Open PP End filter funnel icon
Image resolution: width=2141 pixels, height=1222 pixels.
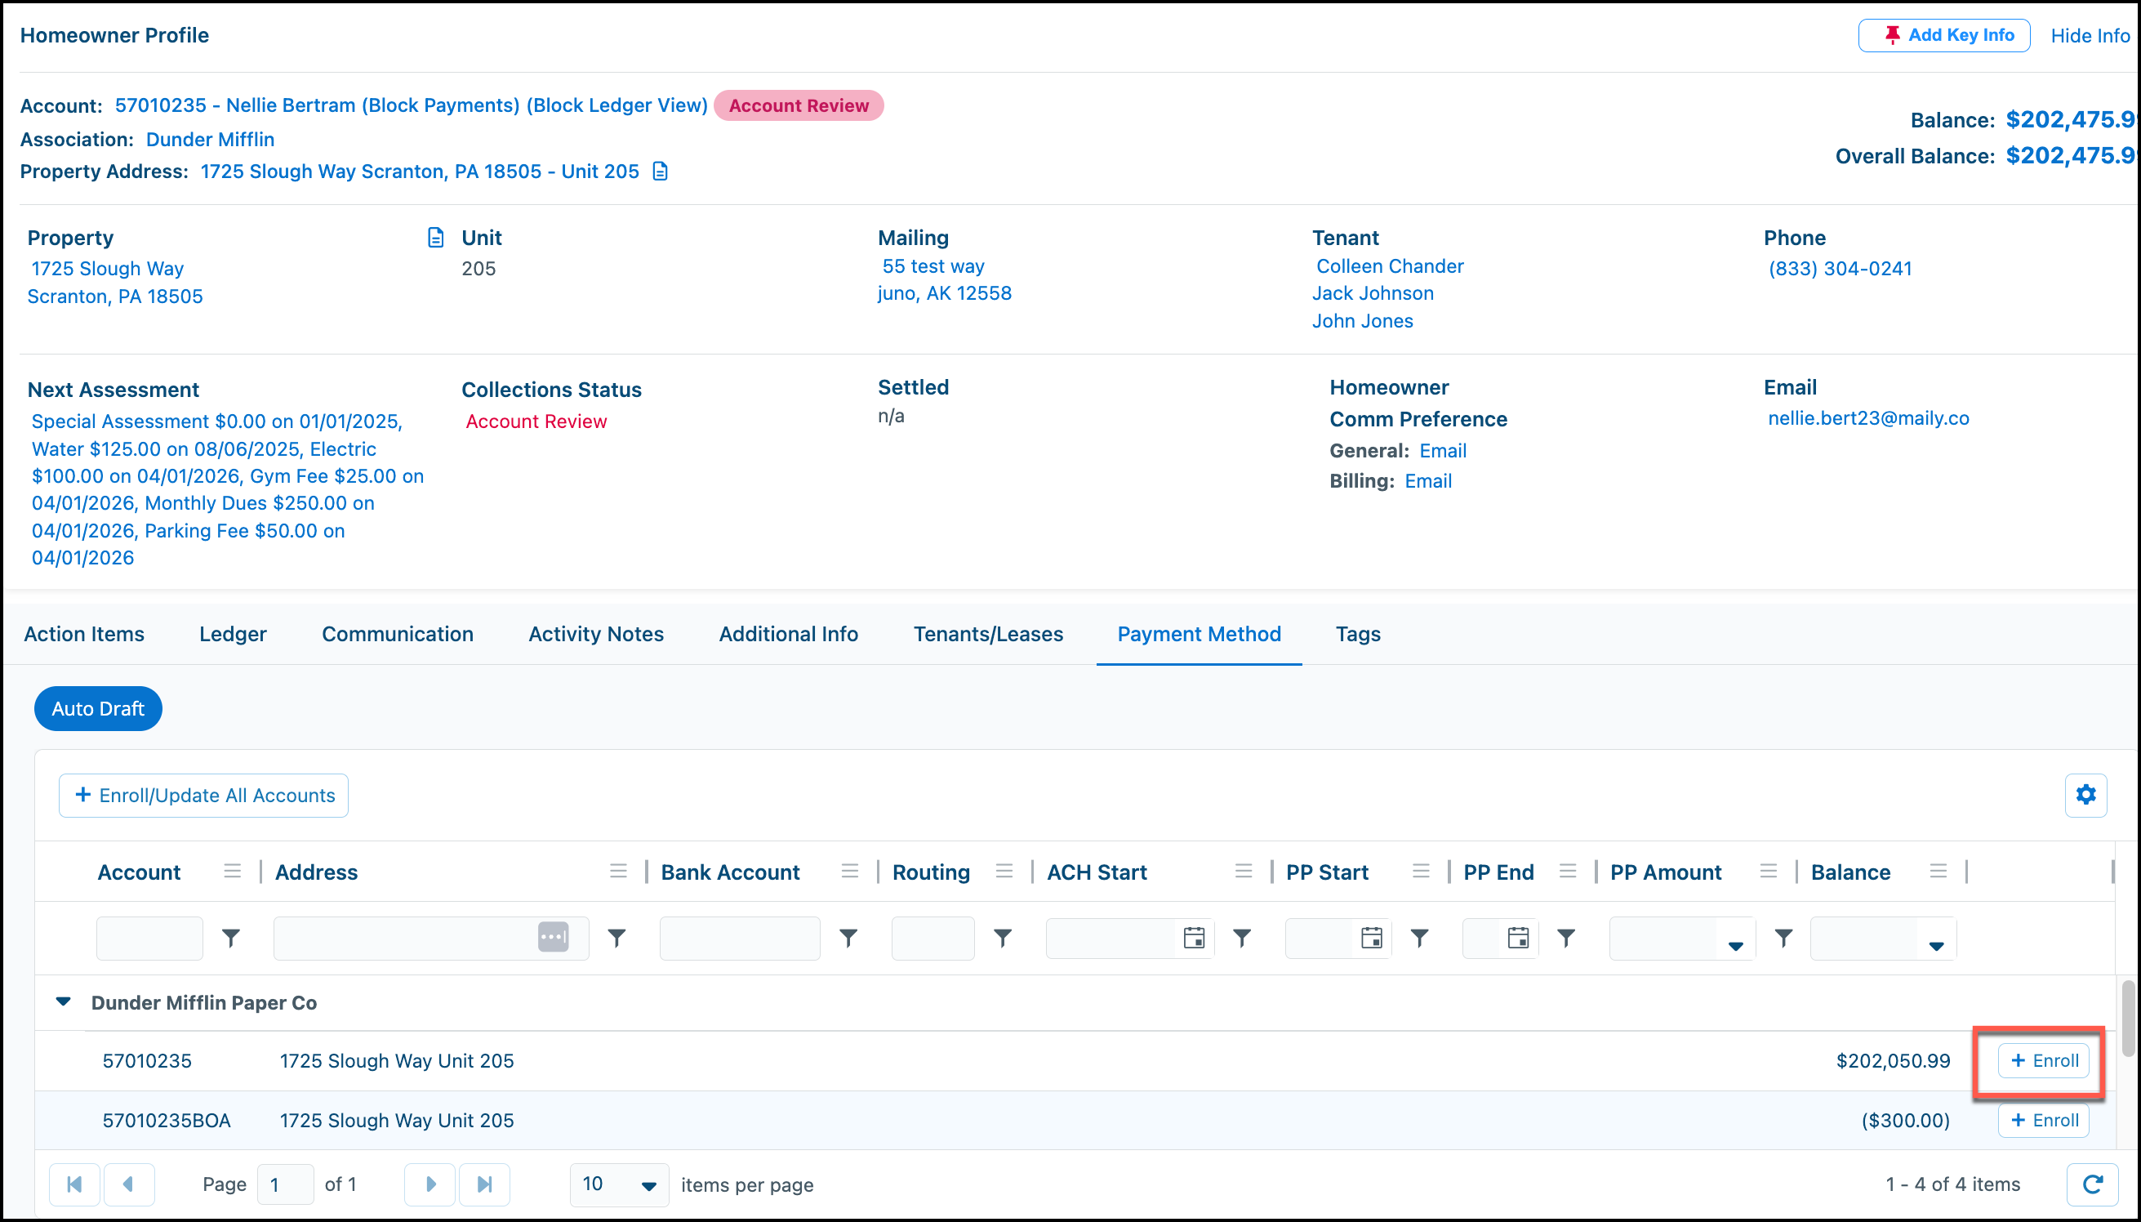1566,938
